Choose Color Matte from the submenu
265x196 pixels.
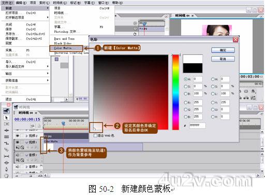coord(66,48)
